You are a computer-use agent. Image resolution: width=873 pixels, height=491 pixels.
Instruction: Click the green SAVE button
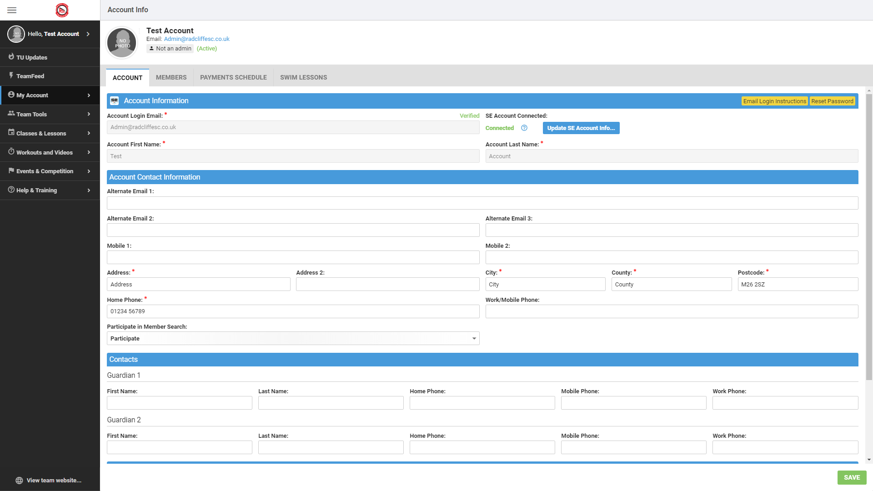[852, 477]
